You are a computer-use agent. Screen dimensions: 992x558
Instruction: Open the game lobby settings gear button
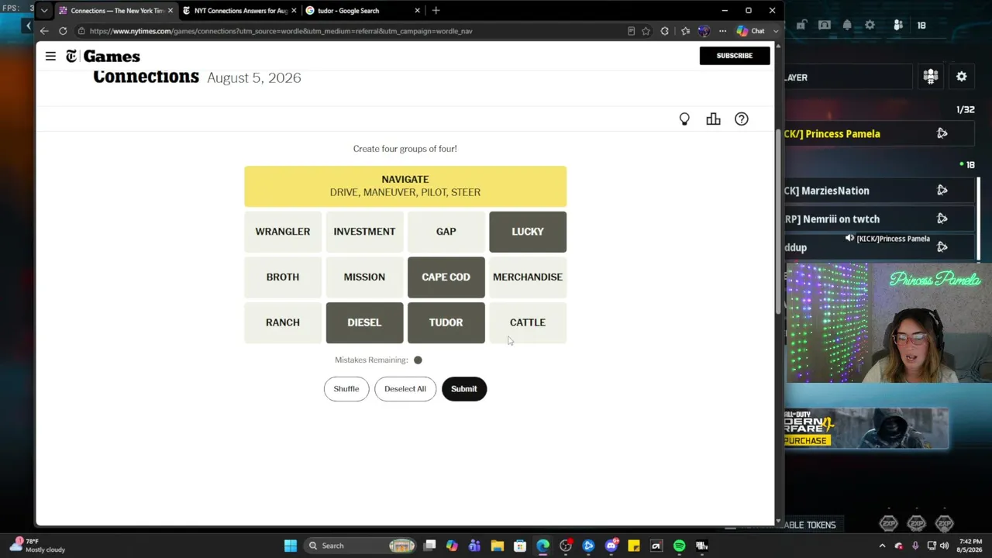coord(962,77)
